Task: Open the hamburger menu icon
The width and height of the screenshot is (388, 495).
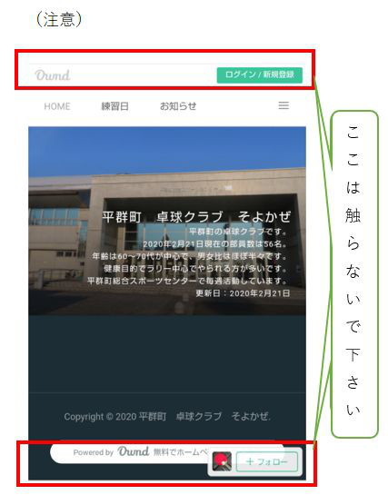Action: click(284, 105)
